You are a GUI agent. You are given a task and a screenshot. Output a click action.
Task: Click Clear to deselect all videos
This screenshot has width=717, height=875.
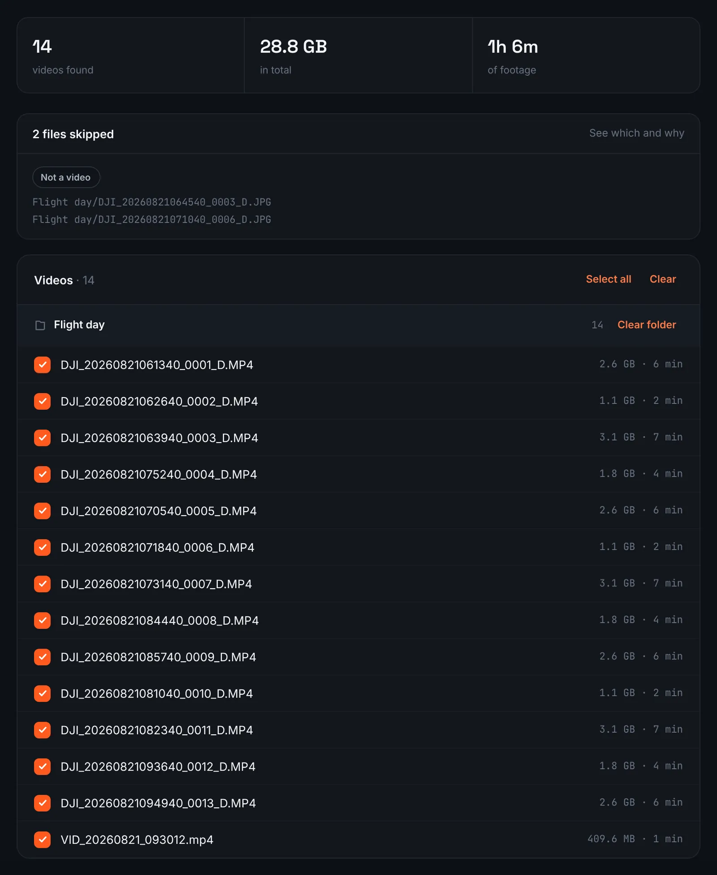click(663, 279)
